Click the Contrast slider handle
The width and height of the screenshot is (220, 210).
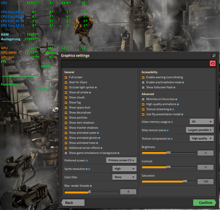[x=169, y=167]
